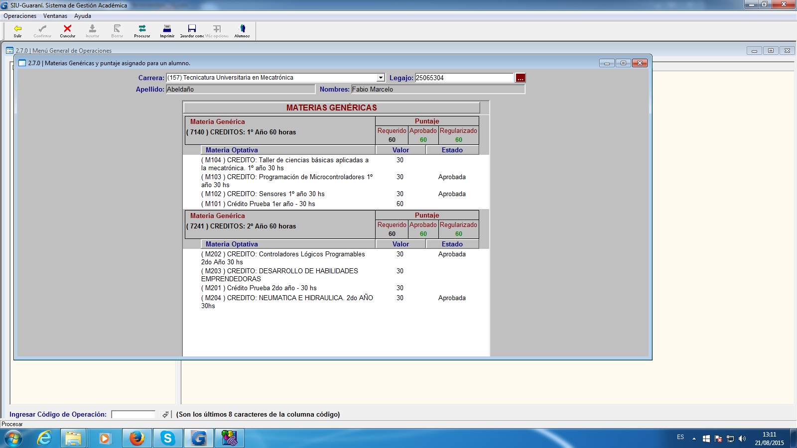Show hidden tray icons arrow
The image size is (797, 448).
pyautogui.click(x=694, y=439)
